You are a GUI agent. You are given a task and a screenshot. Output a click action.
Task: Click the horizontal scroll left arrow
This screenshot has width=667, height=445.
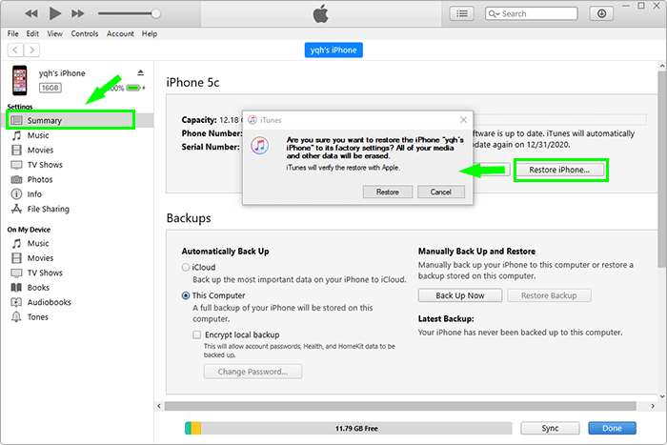pos(159,406)
